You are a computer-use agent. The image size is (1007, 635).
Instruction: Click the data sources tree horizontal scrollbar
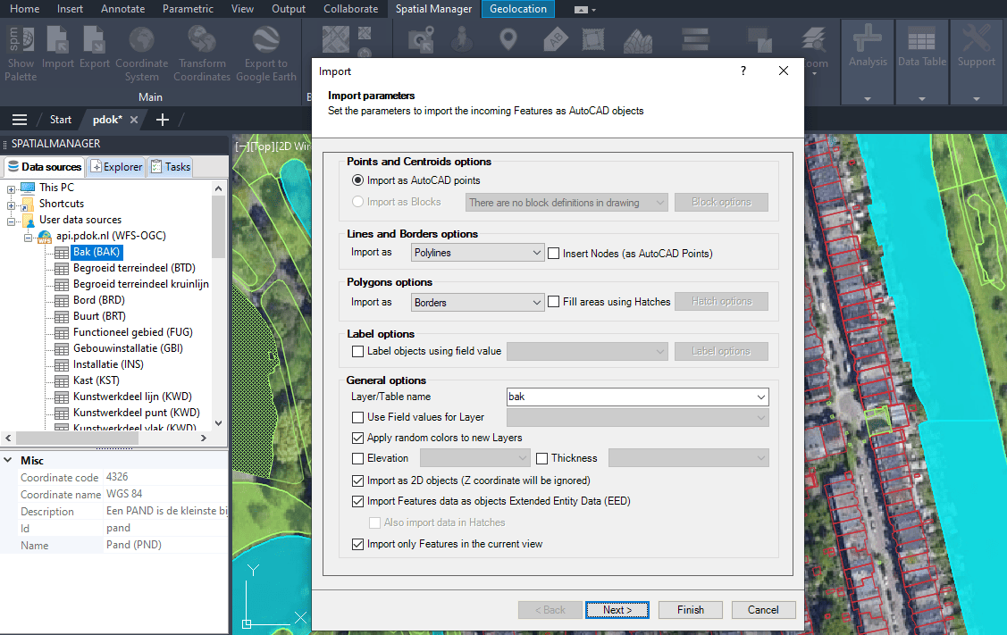click(x=77, y=438)
